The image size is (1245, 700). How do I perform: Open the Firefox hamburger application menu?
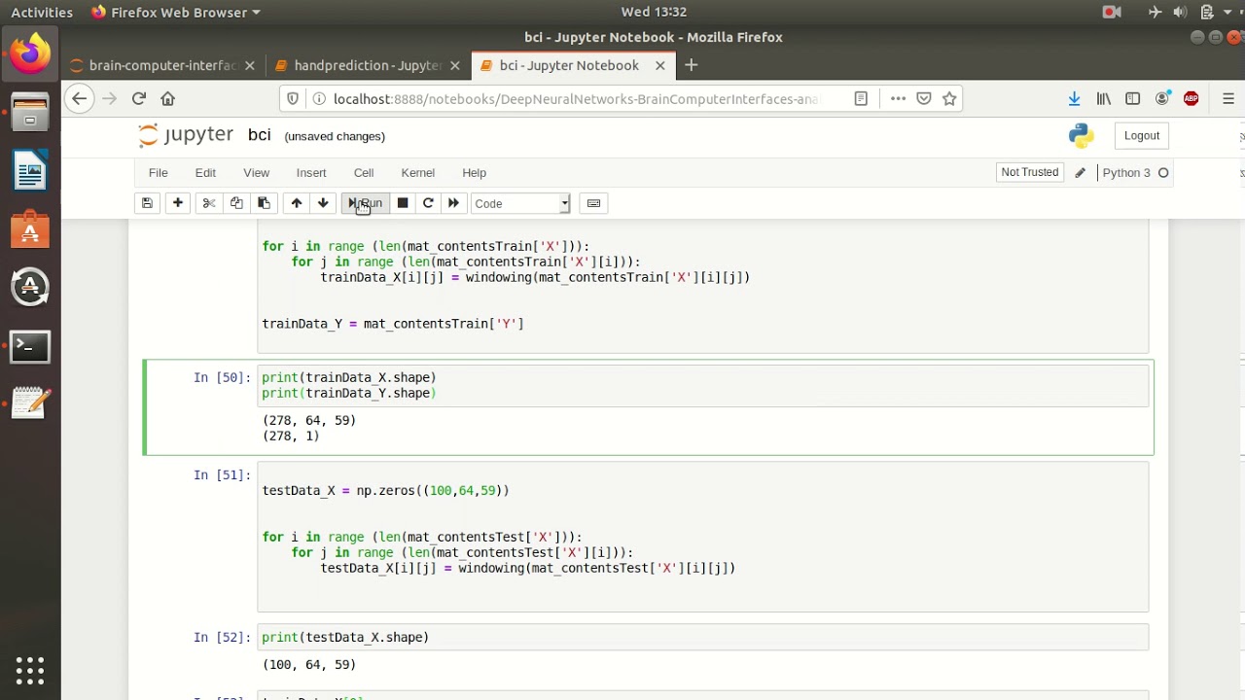(1228, 98)
